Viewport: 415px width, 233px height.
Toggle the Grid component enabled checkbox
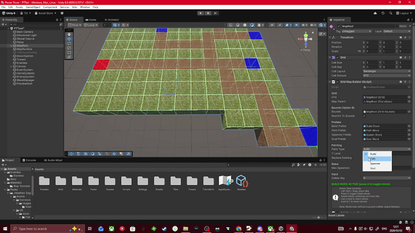(338, 57)
